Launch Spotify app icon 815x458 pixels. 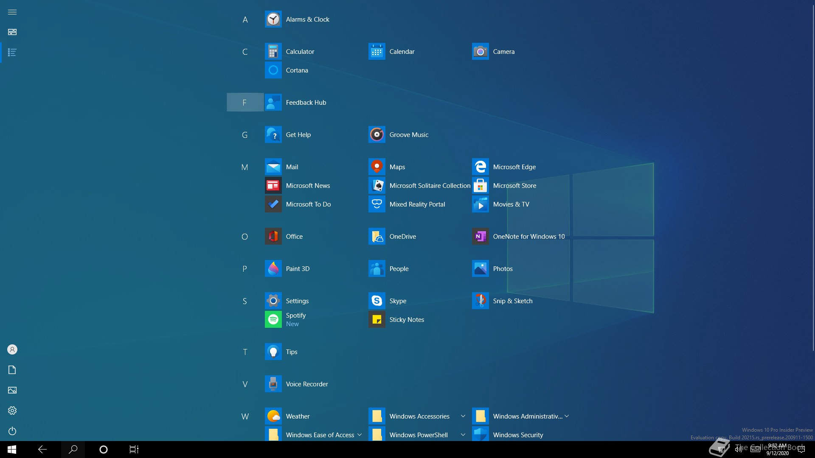pos(273,320)
